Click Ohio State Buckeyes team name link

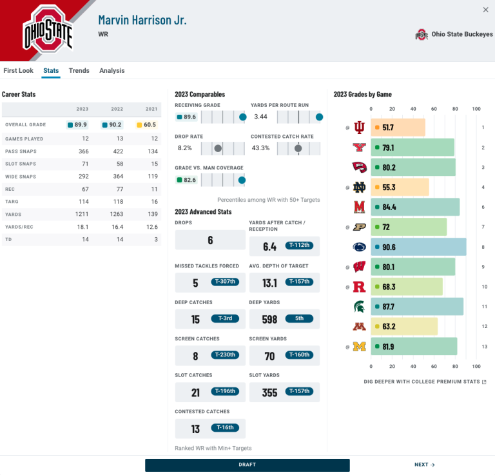click(462, 34)
